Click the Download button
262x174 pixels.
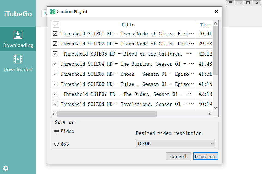pos(206,156)
